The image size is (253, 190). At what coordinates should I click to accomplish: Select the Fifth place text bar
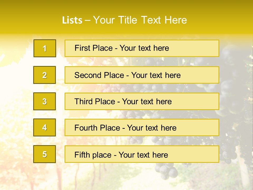tap(142, 154)
